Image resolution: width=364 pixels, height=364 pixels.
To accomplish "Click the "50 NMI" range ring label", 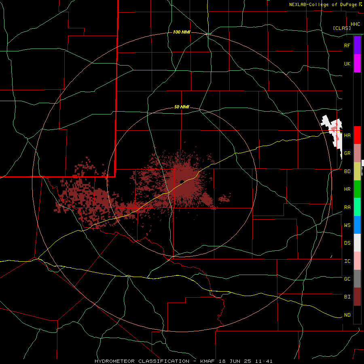I will pyautogui.click(x=182, y=107).
